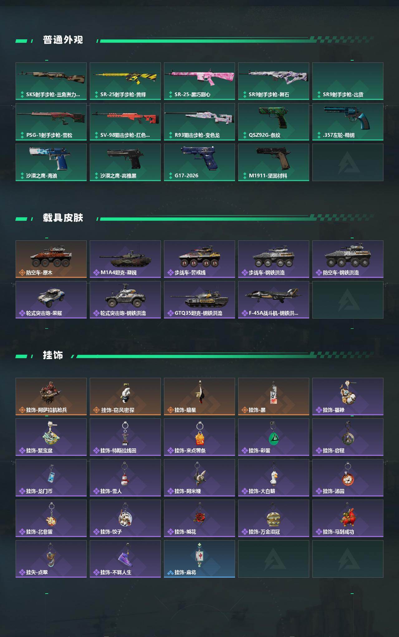This screenshot has width=399, height=637.
Task: Choose the pink SR-25 黑巧甜心 skin
Action: click(x=199, y=81)
